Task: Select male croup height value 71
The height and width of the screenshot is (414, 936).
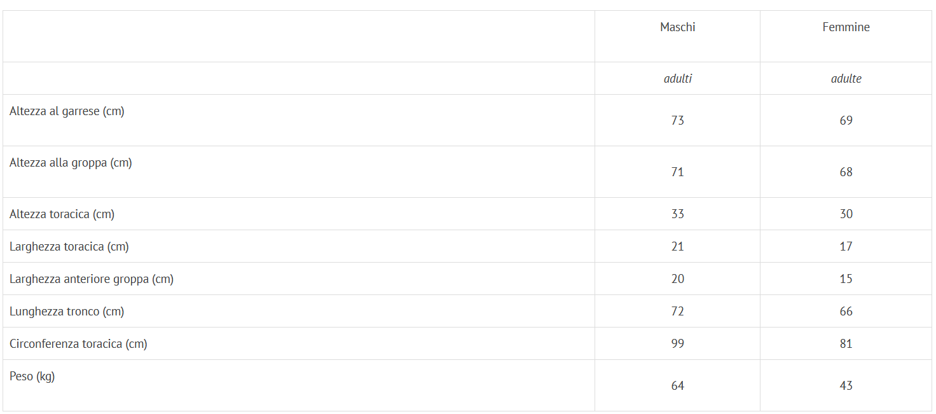Action: [x=677, y=172]
